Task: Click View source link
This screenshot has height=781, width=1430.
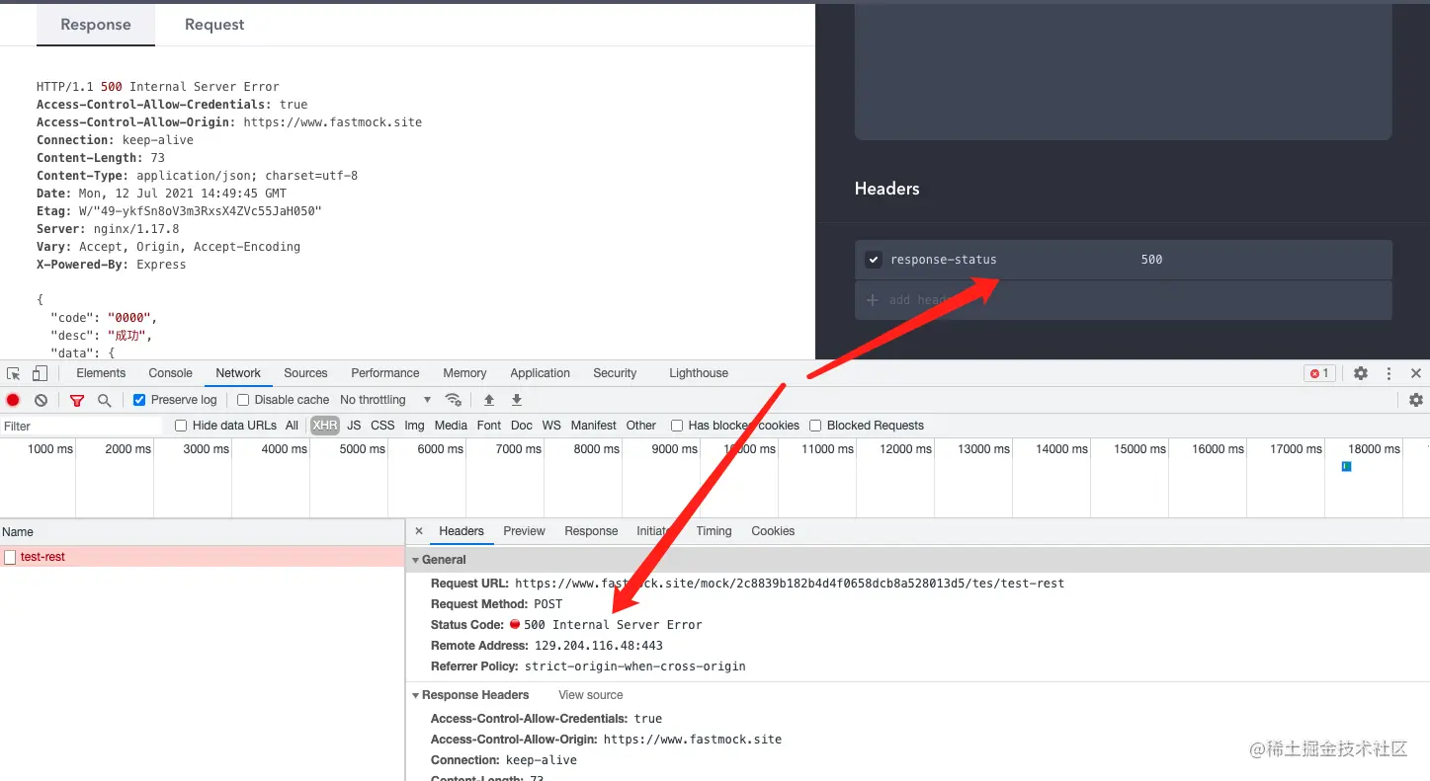Action: 591,695
